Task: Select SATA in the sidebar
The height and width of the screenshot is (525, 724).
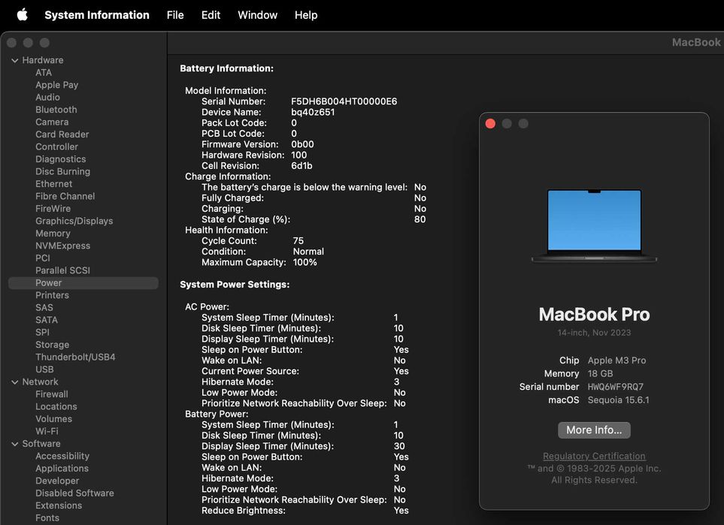Action: [x=47, y=320]
